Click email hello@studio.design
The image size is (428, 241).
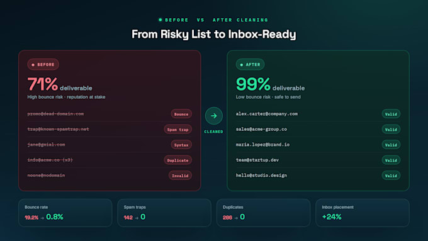coord(261,175)
